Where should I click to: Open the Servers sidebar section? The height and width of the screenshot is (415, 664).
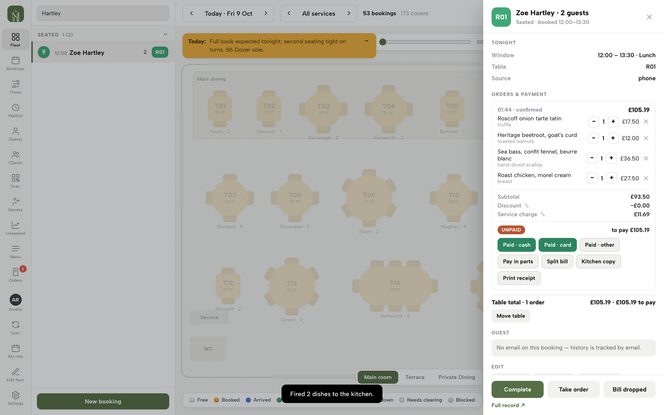15,204
